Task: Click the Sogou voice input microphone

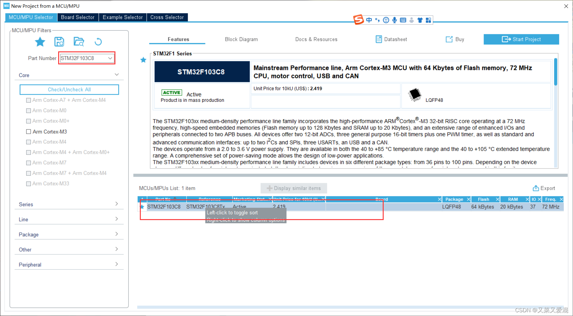Action: click(394, 20)
